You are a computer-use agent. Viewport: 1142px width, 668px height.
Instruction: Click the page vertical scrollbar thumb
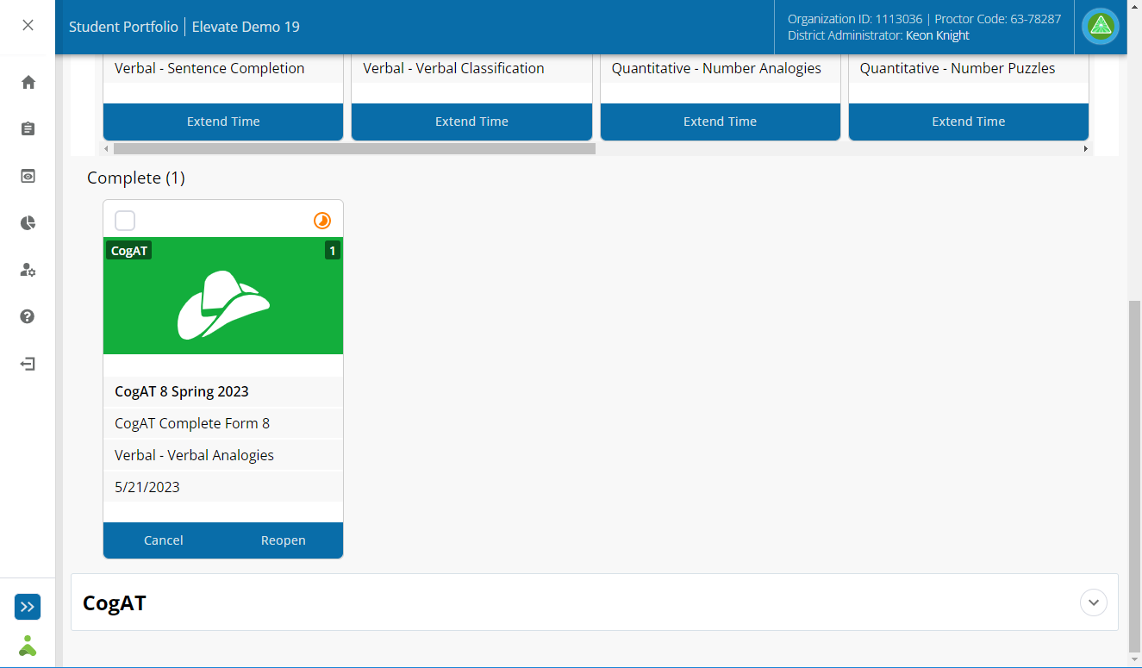pos(1134,477)
